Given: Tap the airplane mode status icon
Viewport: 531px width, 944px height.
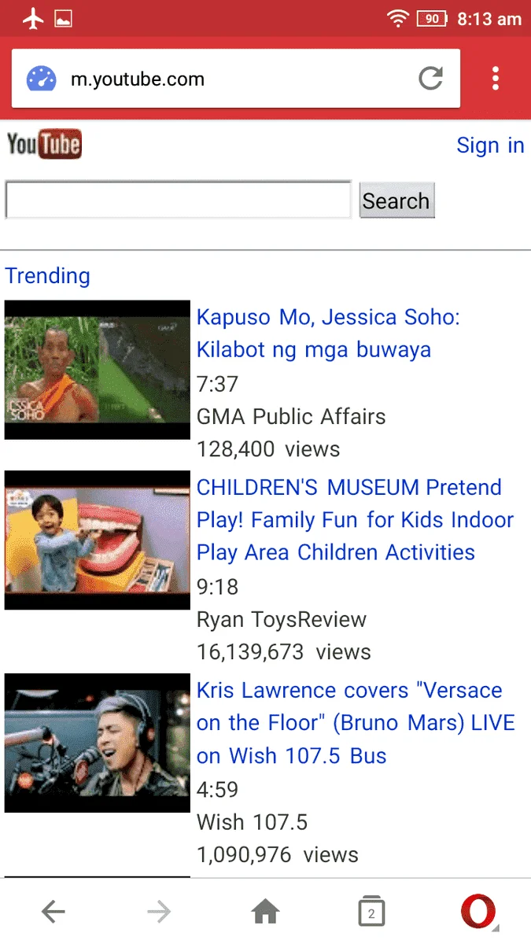Looking at the screenshot, I should (32, 18).
